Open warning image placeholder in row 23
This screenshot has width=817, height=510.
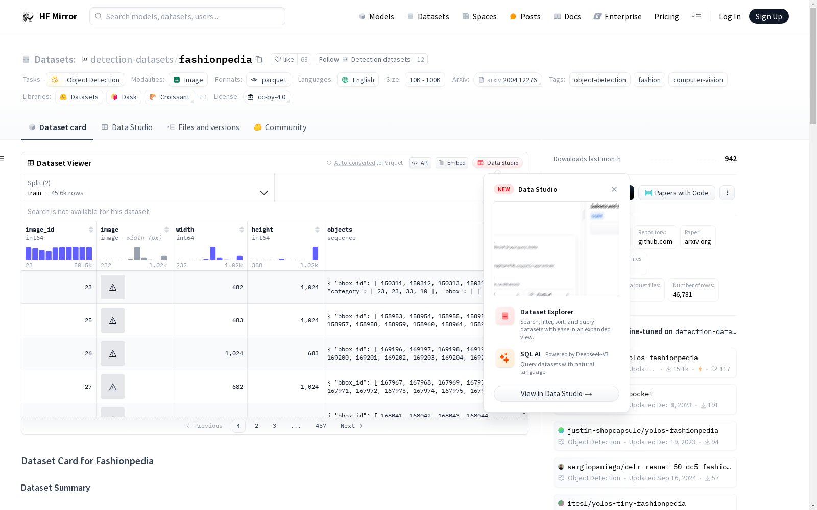pyautogui.click(x=113, y=287)
